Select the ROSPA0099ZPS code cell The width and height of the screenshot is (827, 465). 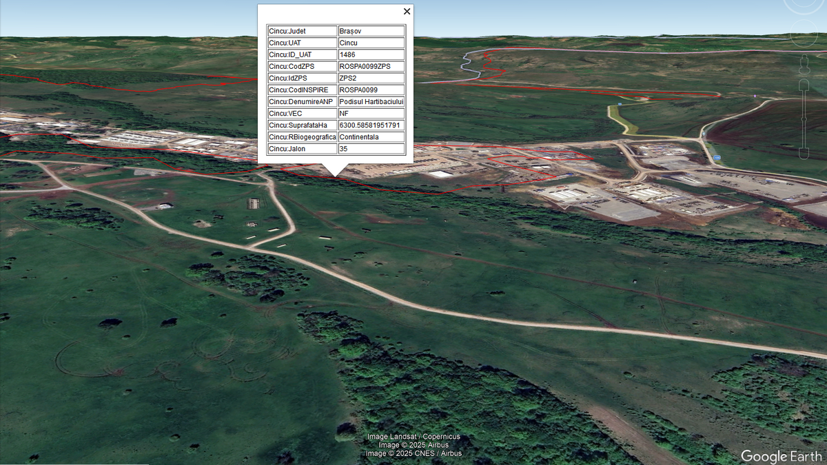371,66
